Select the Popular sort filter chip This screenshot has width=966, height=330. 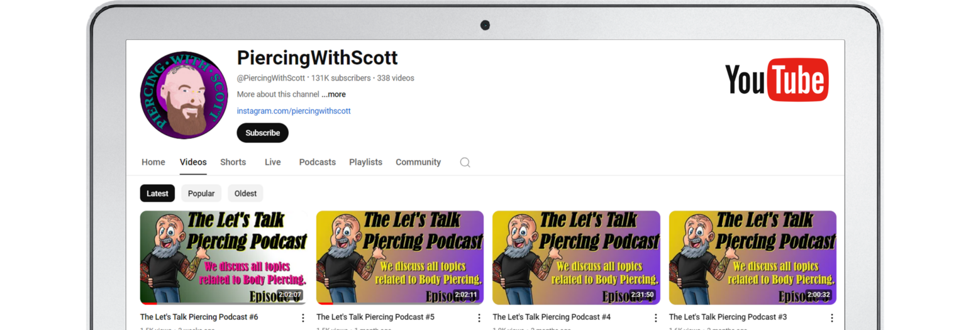coord(201,194)
